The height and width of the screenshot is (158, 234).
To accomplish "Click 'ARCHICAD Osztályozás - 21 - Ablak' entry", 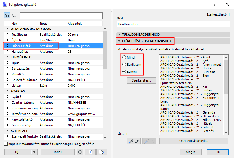I will (x=186, y=57).
